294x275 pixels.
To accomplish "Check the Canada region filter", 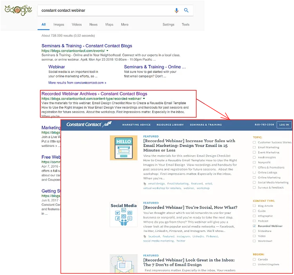I will (x=254, y=259).
